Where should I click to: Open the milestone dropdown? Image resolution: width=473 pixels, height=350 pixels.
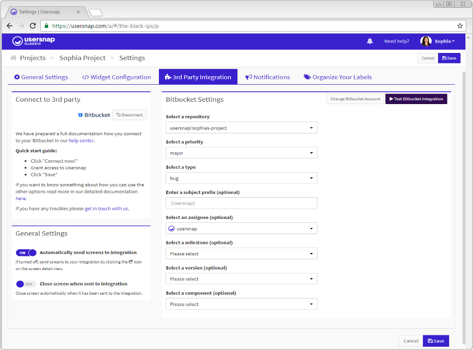pos(241,254)
